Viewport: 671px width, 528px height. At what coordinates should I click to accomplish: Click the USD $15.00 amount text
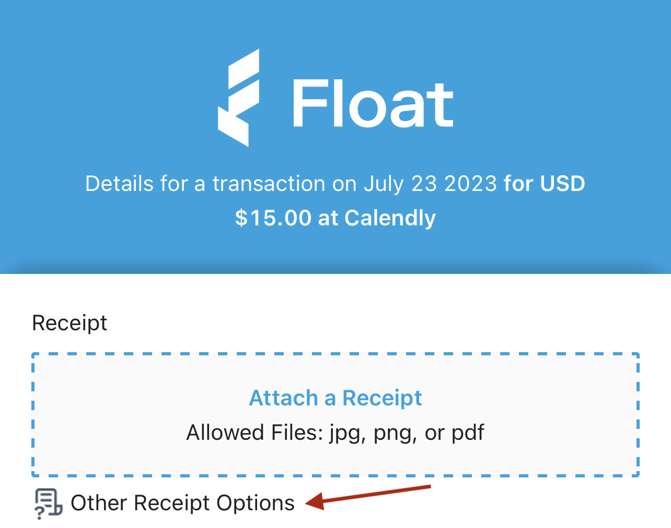click(272, 218)
